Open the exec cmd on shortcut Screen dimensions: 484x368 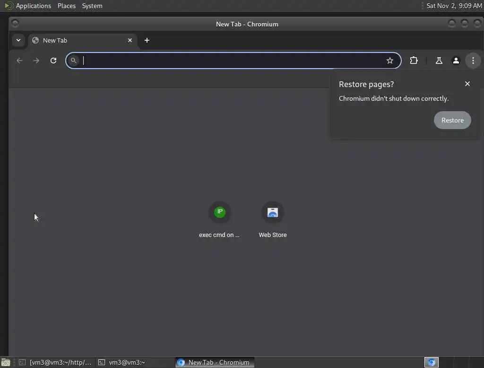[x=219, y=220]
